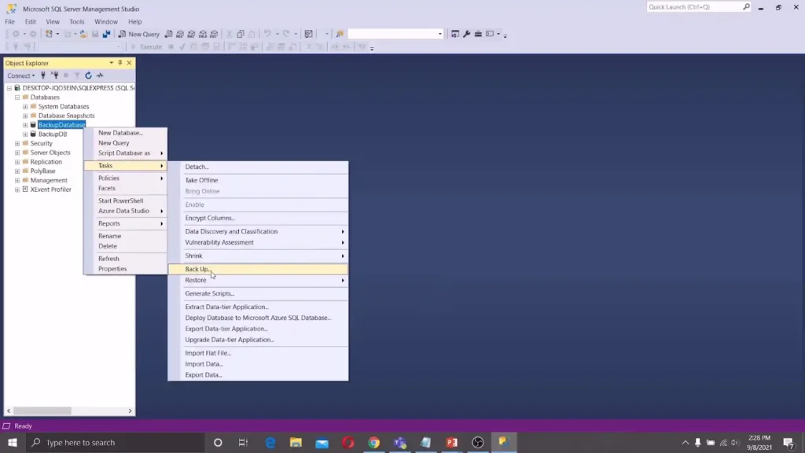Click the New Query toolbar button
Screen dimensions: 805x453
coord(139,34)
